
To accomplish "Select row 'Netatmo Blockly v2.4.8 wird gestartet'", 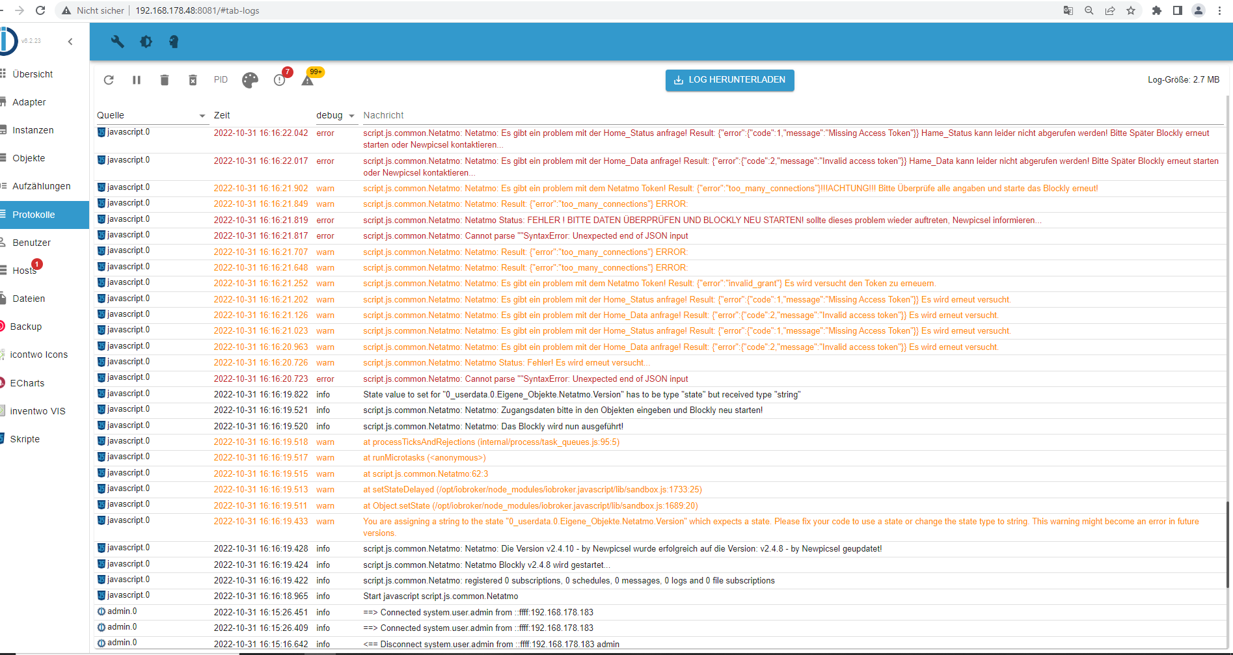I will [659, 565].
